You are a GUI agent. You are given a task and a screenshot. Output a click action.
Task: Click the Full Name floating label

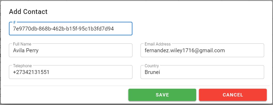coord(22,44)
